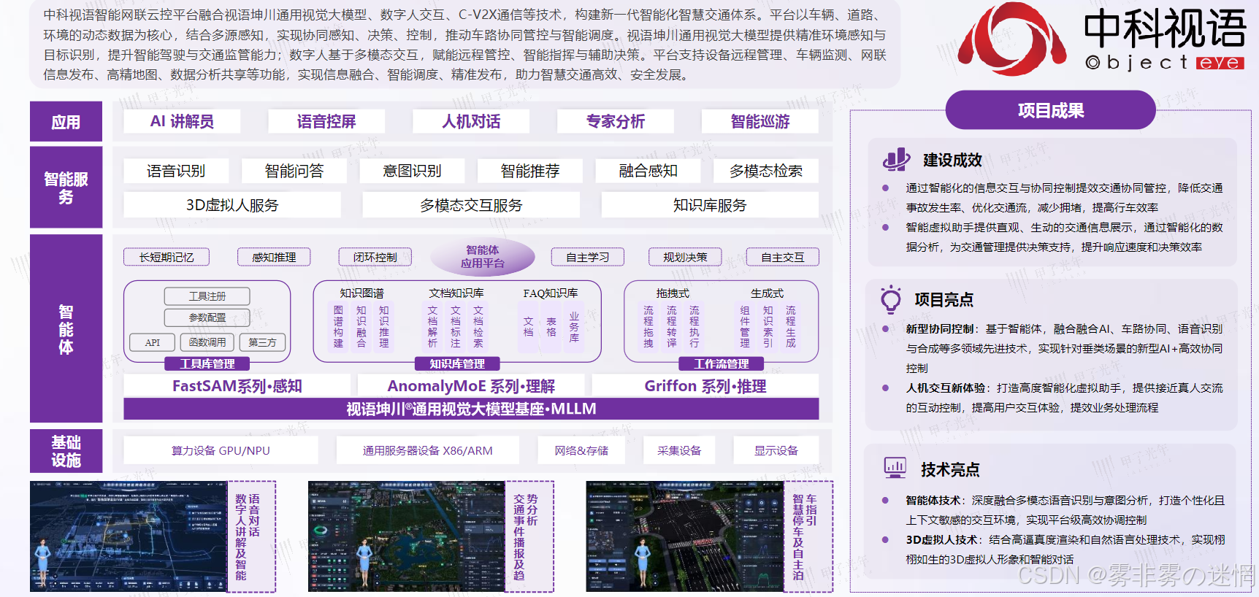Click the 应用 layer label

(66, 122)
